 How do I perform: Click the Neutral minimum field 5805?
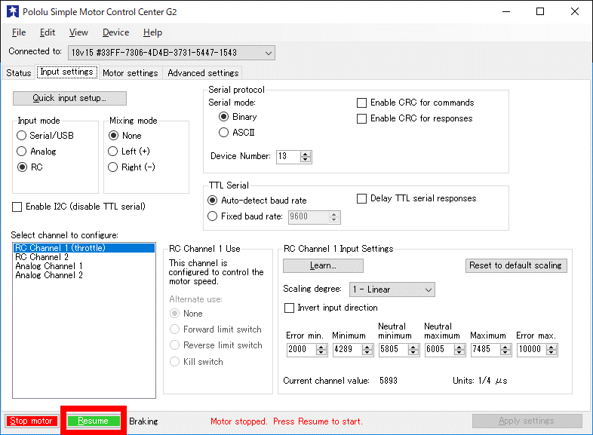pyautogui.click(x=394, y=349)
